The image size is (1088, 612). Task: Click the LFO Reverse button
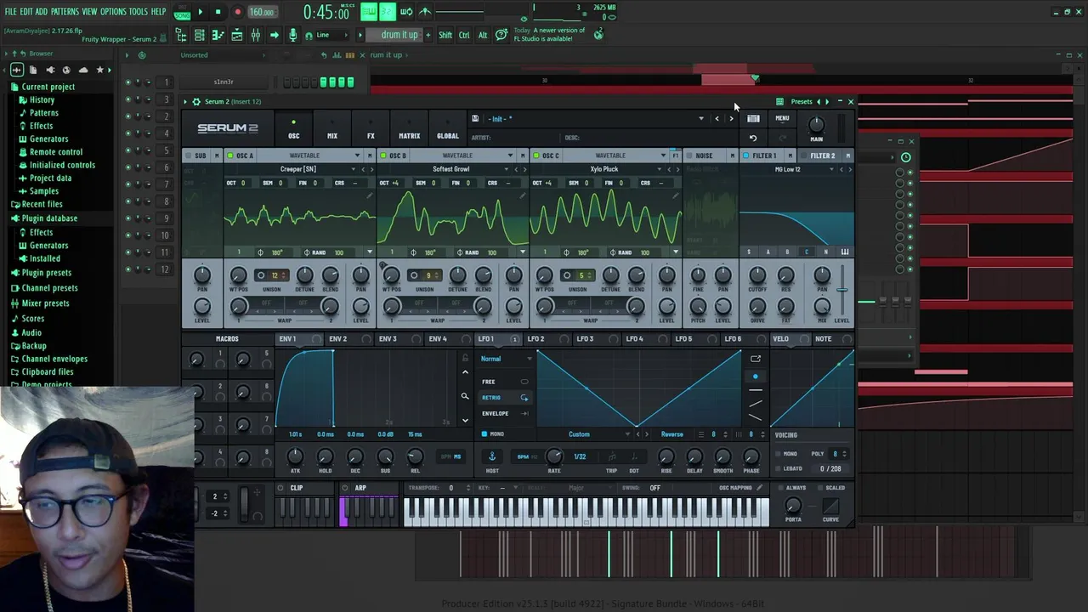coord(672,434)
